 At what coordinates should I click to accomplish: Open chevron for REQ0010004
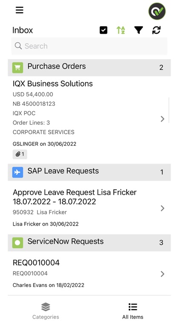pyautogui.click(x=163, y=274)
